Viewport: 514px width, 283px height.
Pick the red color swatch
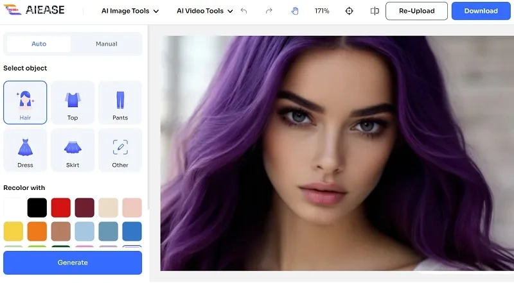[60, 208]
